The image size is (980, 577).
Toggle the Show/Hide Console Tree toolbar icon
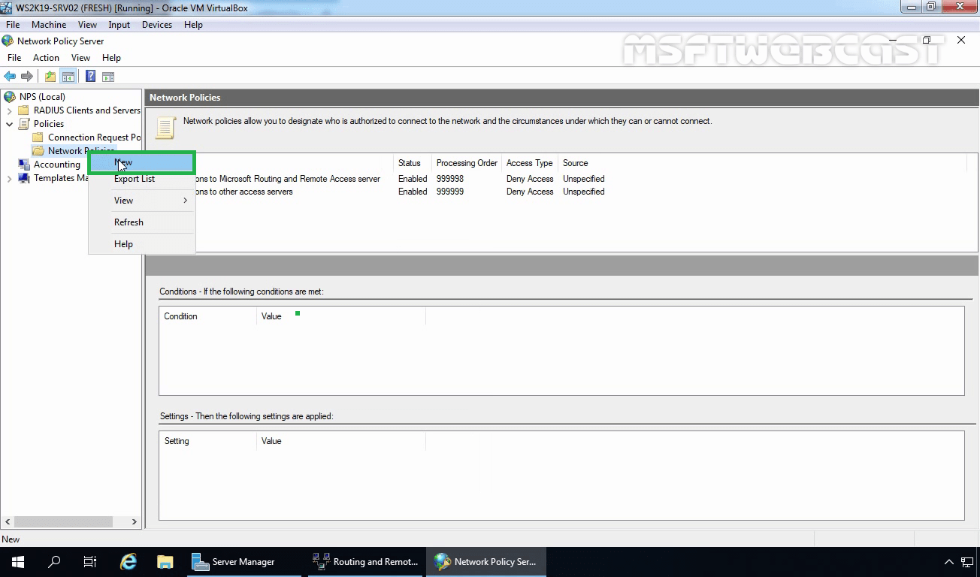(x=68, y=77)
